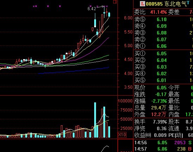Click the 6.00 price axis label
Screen dimensions: 193x152
(128, 18)
